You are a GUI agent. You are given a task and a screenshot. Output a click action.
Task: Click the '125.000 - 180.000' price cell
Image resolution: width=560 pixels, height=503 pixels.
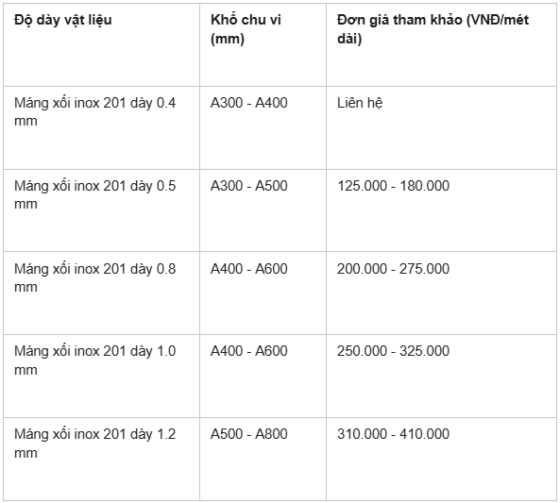coord(441,210)
